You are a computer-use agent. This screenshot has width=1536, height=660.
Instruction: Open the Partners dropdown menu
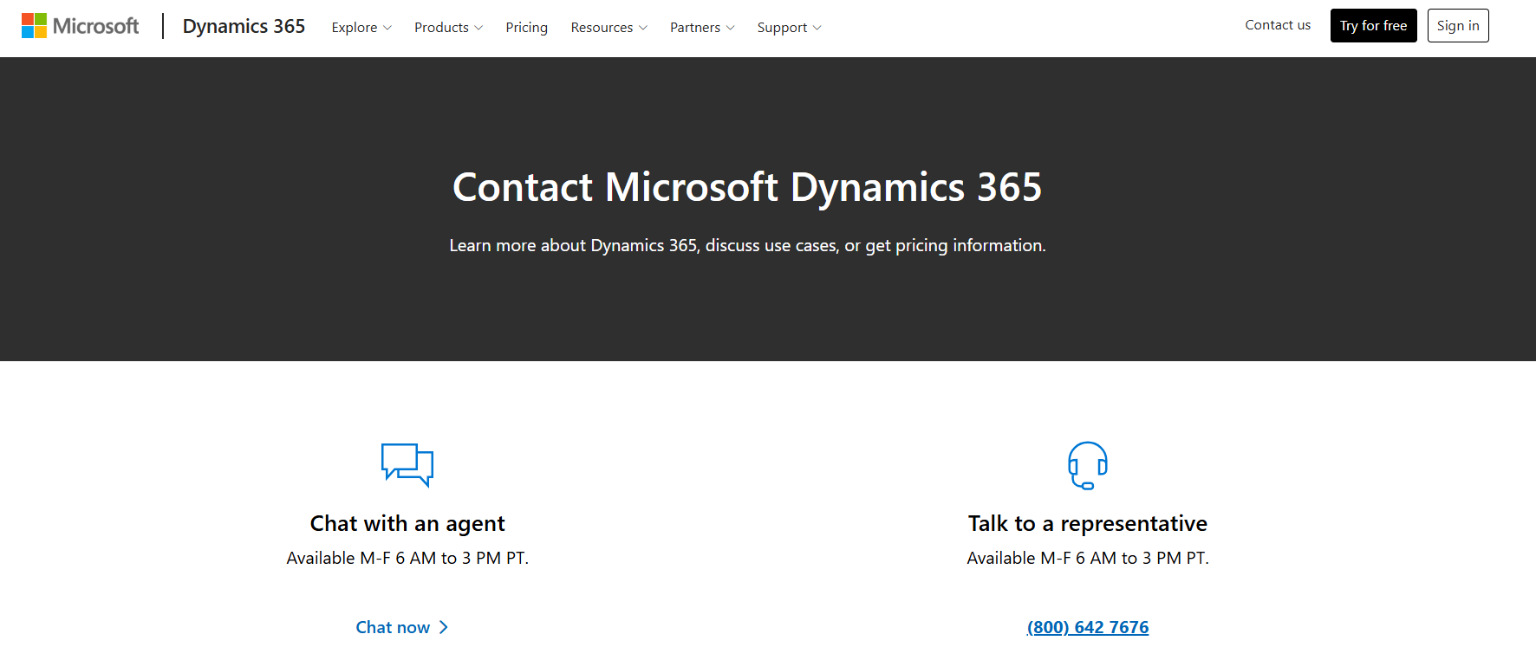[702, 28]
